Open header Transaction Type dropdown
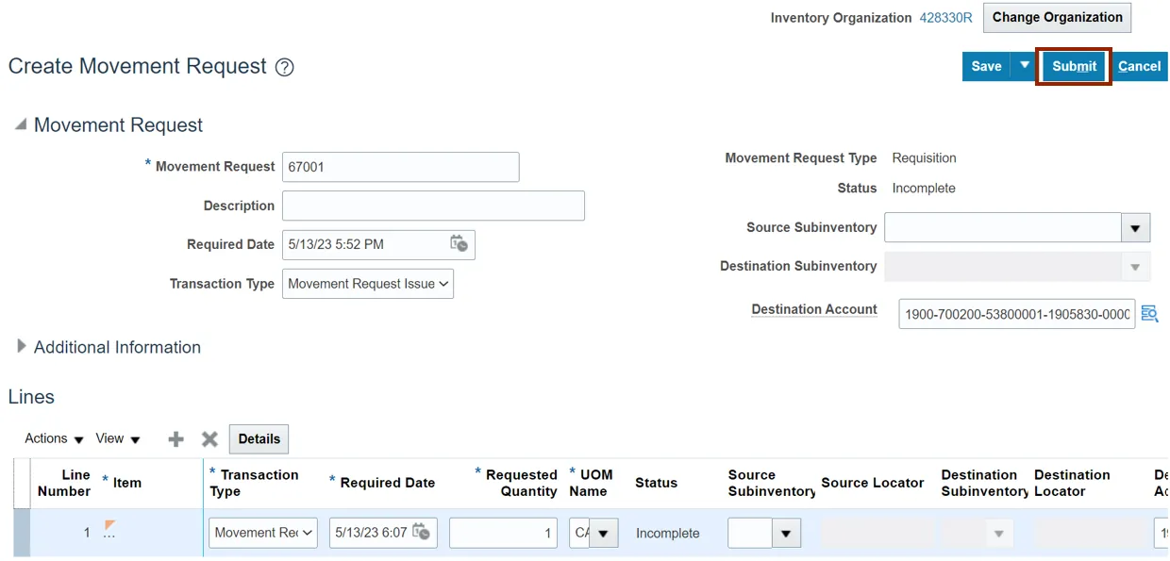Viewport: 1170px width, 561px height. coord(368,284)
